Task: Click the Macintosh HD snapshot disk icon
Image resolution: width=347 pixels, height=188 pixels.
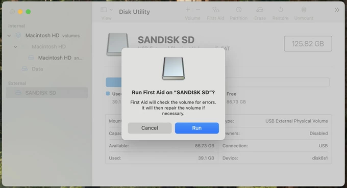Action: [31, 58]
